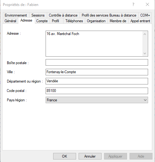Click the Annuler button
This screenshot has height=162, width=155.
(x=90, y=156)
